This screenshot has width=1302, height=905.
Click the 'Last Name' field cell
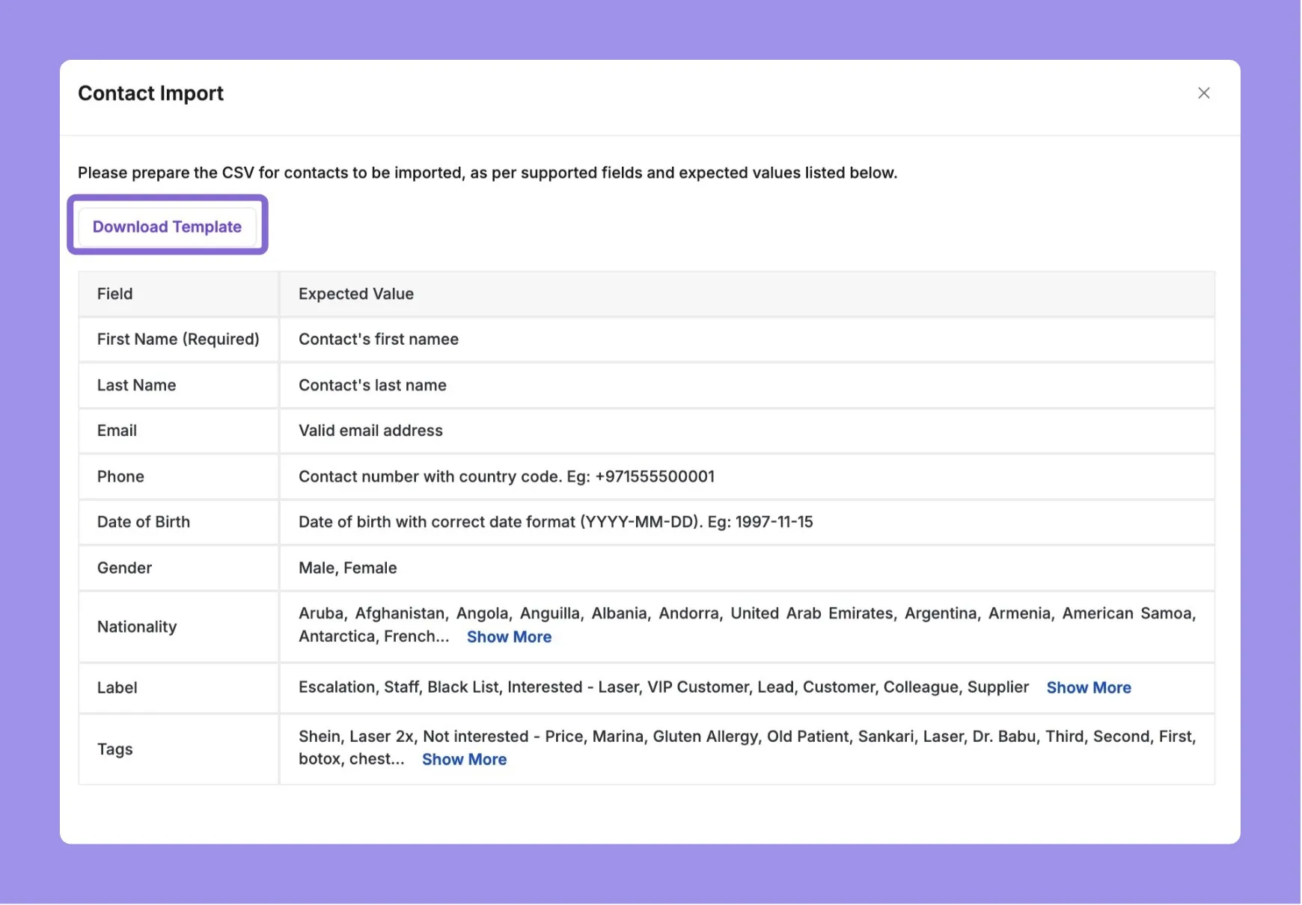(x=179, y=385)
